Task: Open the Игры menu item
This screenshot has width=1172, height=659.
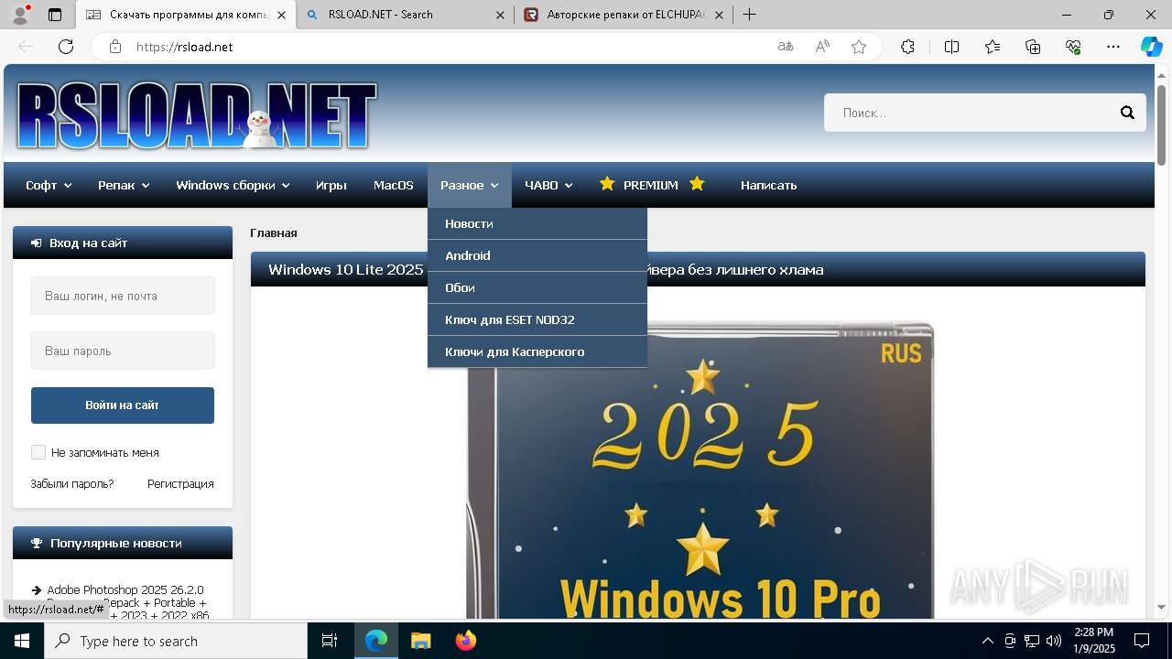Action: (x=331, y=185)
